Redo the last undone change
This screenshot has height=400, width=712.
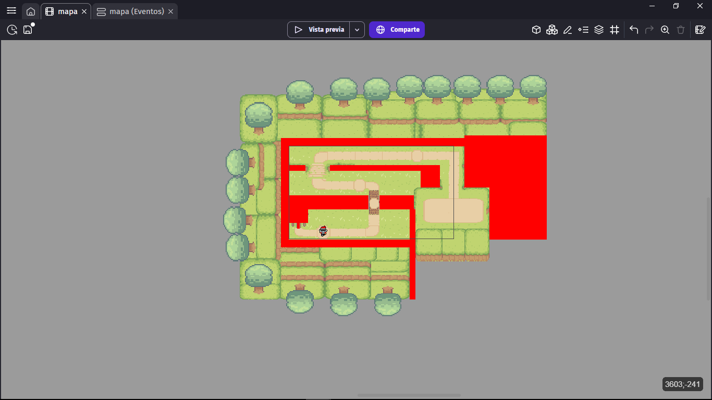coord(649,30)
